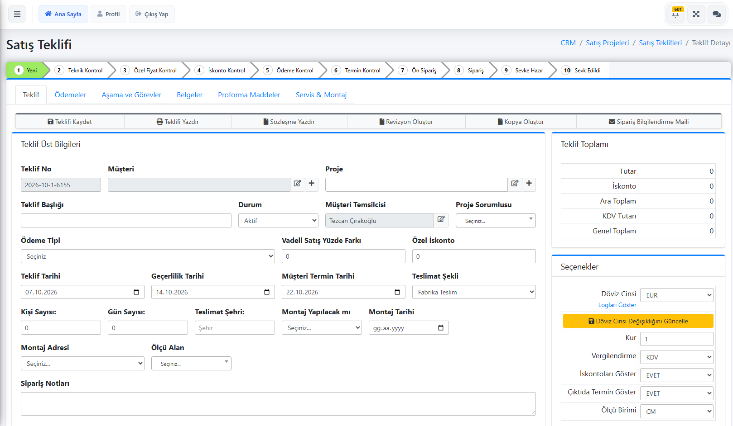Expand Vergilendirme KDV dropdown
The height and width of the screenshot is (426, 733).
pos(677,357)
